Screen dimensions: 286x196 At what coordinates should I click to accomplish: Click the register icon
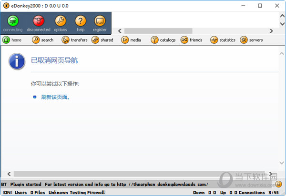100,21
